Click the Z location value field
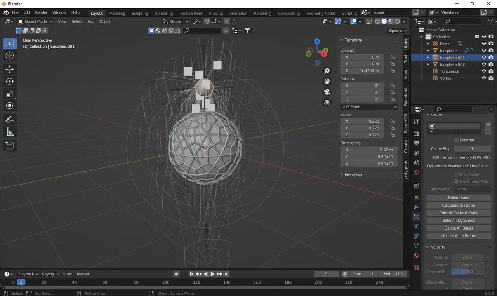Screen dimensions: 497x296 coord(362,71)
